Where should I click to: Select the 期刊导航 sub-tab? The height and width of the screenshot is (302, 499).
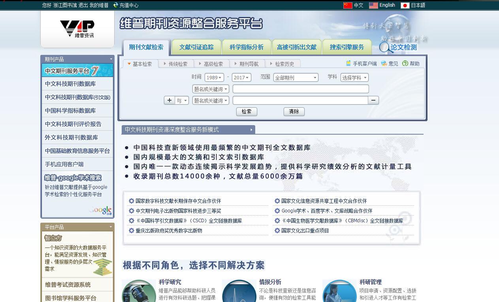tap(247, 64)
